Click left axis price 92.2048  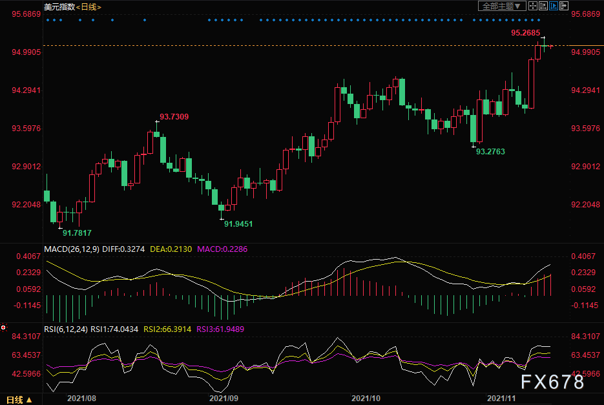(x=26, y=204)
